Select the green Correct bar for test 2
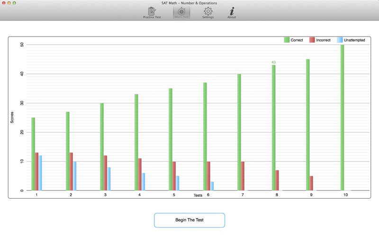This screenshot has width=379, height=237. (68, 151)
